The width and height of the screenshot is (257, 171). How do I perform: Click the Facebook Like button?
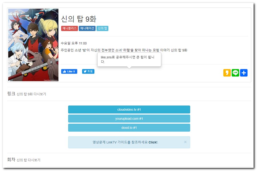click(x=69, y=72)
